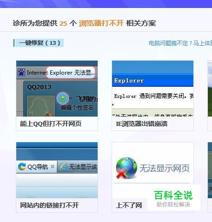Image resolution: width=212 pixels, height=222 pixels.
Task: Click the Baidu paw icon in thumbnail
Action: tap(21, 72)
